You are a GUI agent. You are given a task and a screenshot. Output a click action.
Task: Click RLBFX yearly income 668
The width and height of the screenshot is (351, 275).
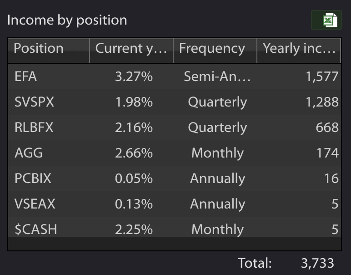tap(327, 127)
